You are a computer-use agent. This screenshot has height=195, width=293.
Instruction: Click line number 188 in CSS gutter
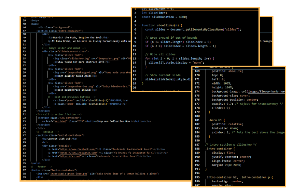tap(197, 149)
